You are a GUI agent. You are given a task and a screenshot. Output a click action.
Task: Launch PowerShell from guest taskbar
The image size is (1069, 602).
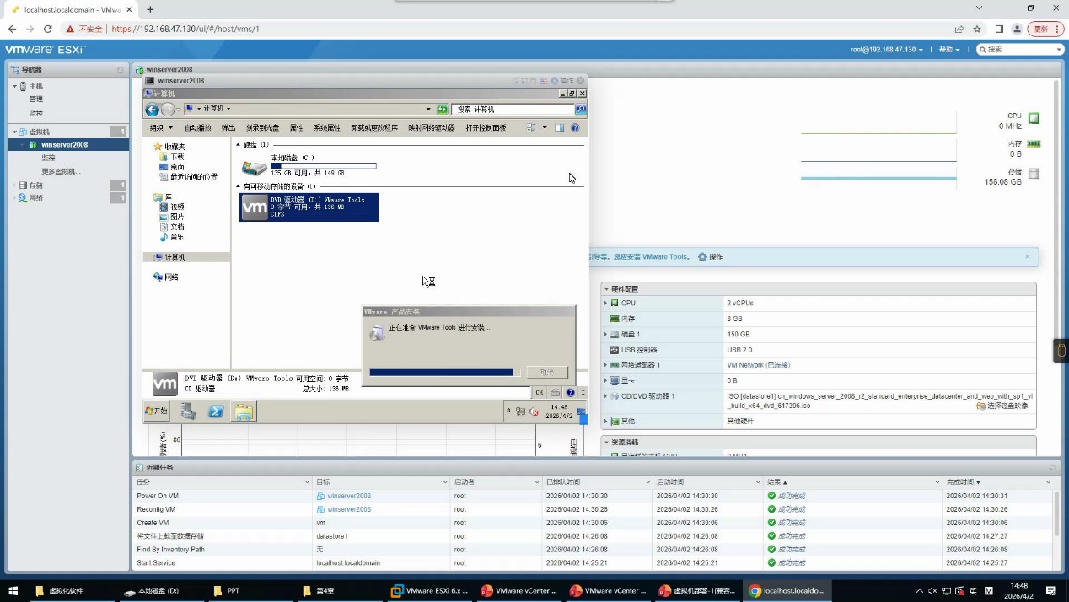pos(217,411)
